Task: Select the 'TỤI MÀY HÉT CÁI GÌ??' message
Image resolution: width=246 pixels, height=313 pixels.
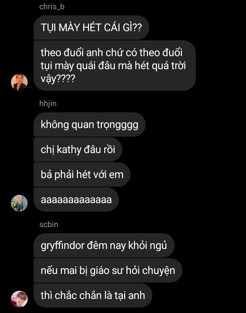Action: (x=91, y=27)
